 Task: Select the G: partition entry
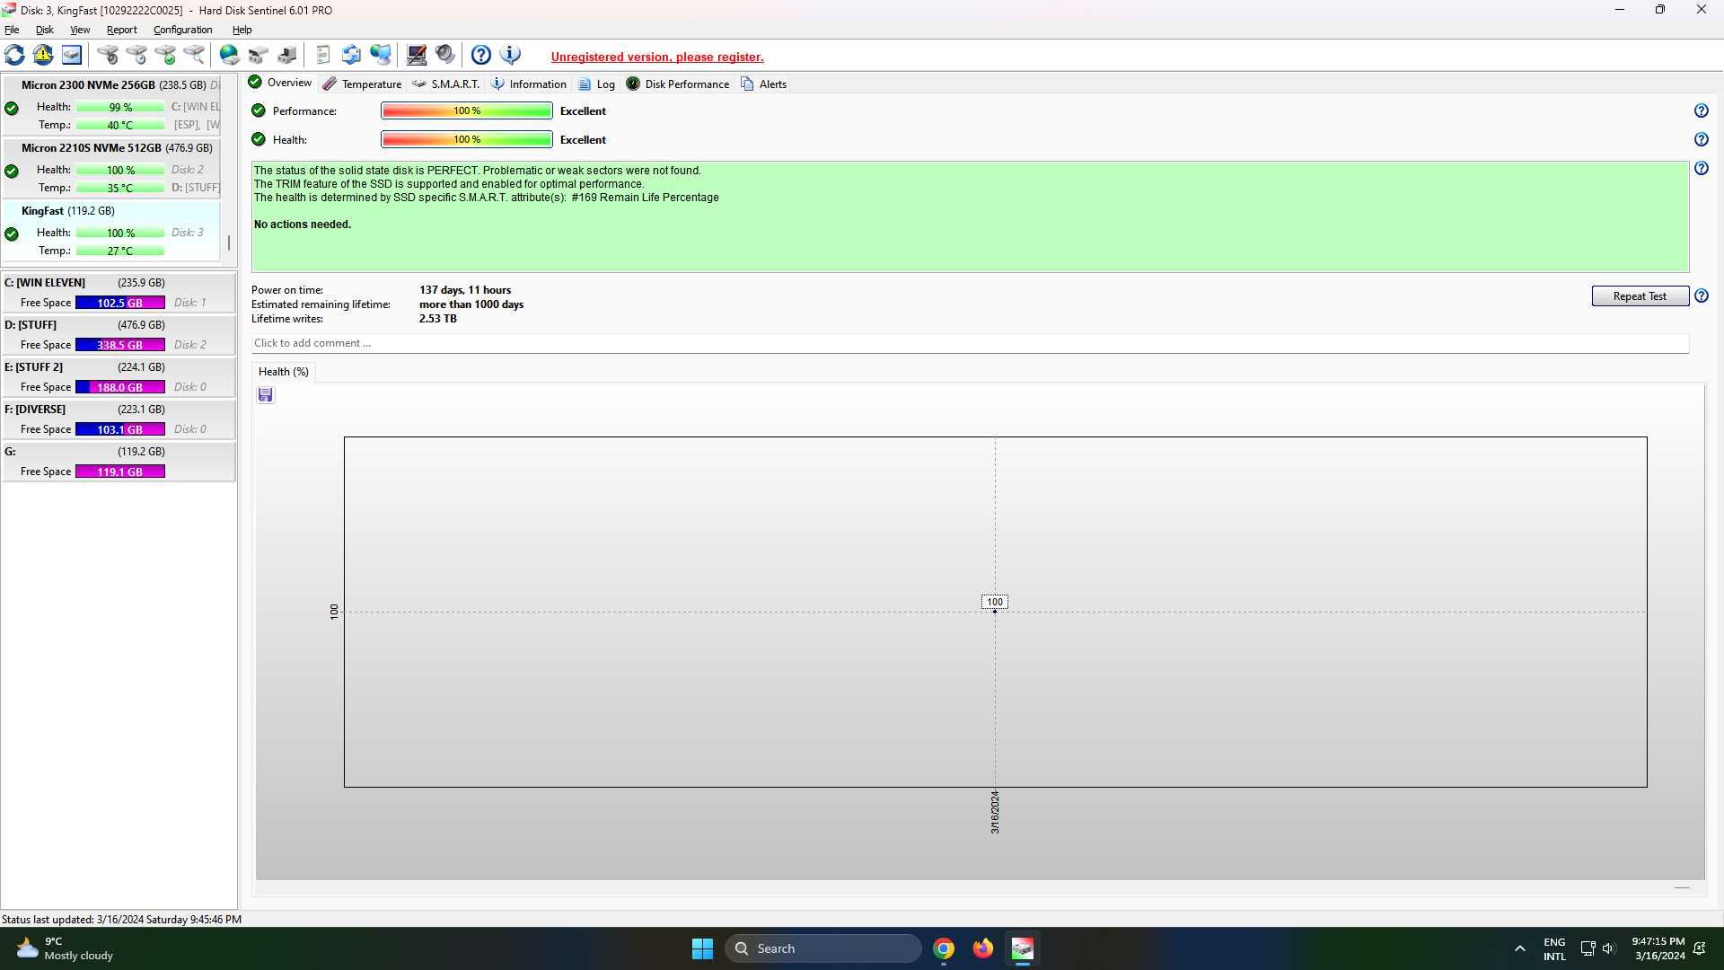(x=119, y=462)
